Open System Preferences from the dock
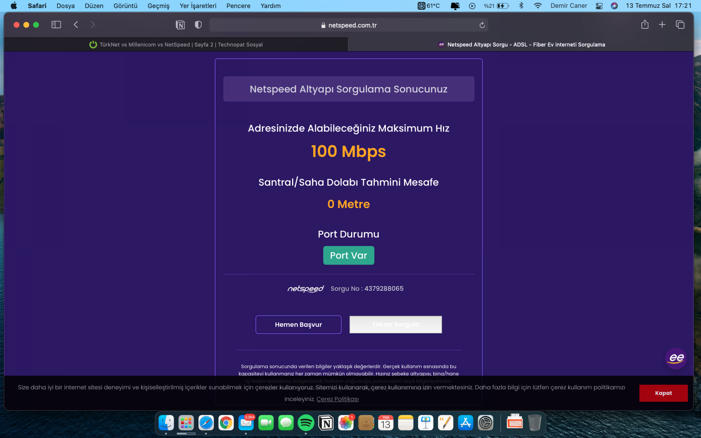Viewport: 701px width, 438px height. tap(486, 423)
